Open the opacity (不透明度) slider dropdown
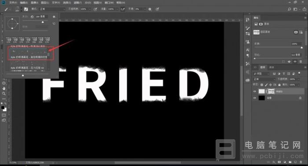Viewport: 308px width, 166px height. [90, 9]
